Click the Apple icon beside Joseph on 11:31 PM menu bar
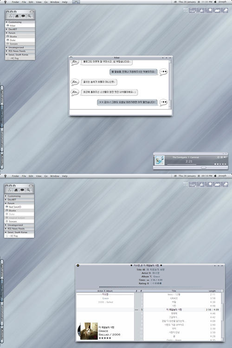 [215, 2]
